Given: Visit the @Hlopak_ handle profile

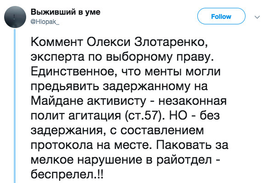Looking at the screenshot, I should 45,22.
